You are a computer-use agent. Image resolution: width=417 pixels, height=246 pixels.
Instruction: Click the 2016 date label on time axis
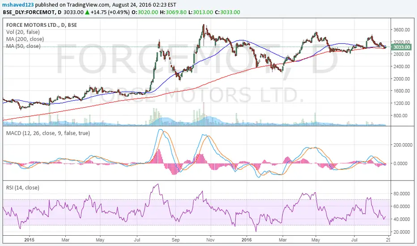(247, 240)
